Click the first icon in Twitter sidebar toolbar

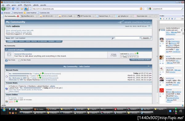(x=161, y=19)
